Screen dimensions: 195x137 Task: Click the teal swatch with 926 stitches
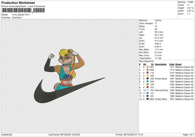pyautogui.click(x=148, y=81)
